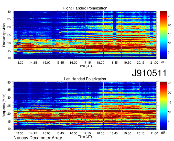Click the 20 dB tick on the Left Handed colorbar
Image resolution: width=174 pixels, height=141 pixels.
(169, 93)
